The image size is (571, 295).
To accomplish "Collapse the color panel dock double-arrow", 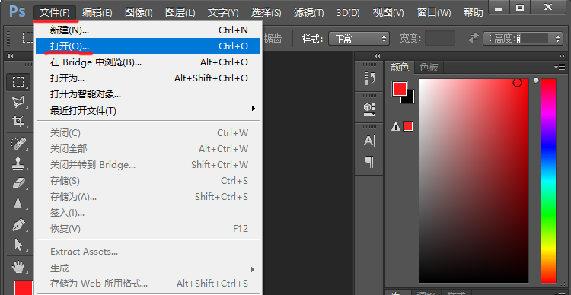I will point(562,56).
